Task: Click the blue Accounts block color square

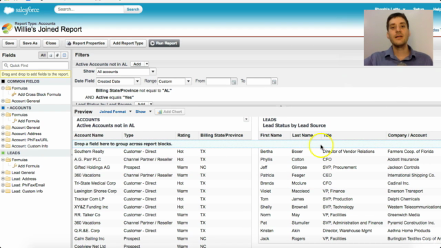Action: 3,107
